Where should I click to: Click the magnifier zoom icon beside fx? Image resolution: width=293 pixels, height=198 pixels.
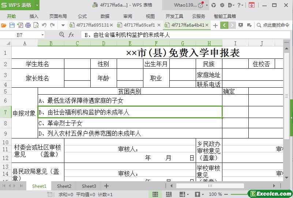(x=62, y=35)
